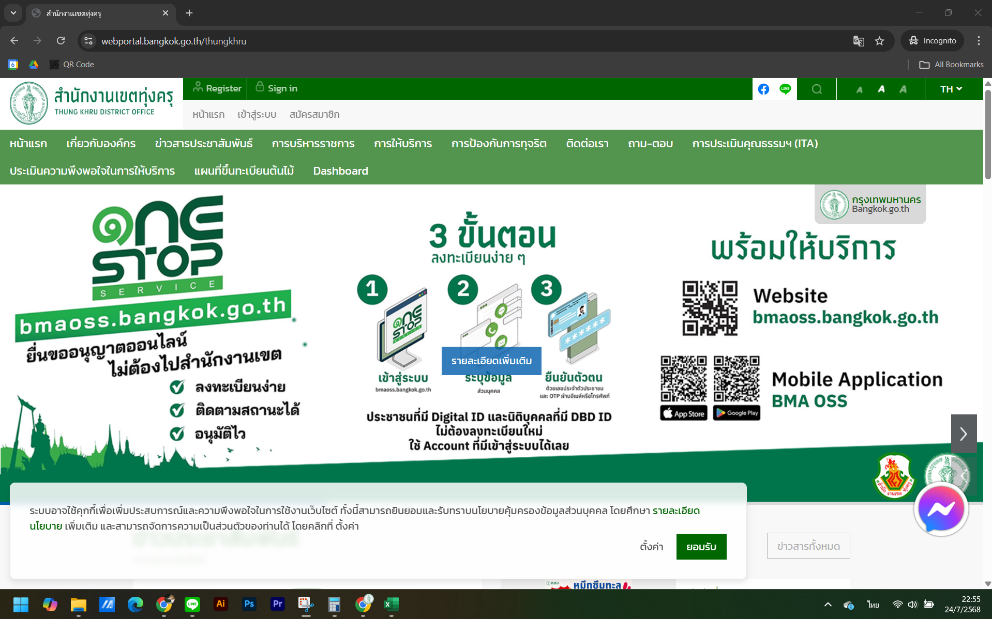Image resolution: width=992 pixels, height=619 pixels.
Task: Open the Google Drive bookmark icon
Action: pos(34,65)
